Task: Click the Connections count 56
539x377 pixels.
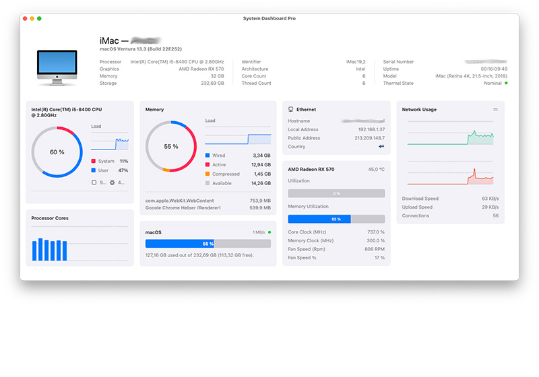Action: point(496,215)
